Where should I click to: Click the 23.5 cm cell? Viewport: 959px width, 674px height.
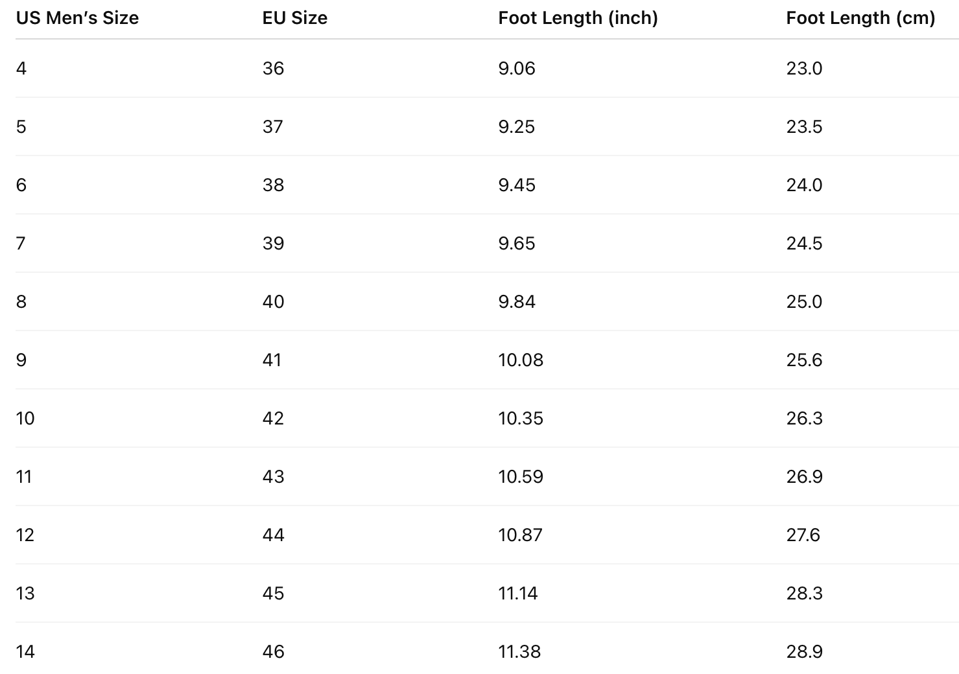point(804,127)
